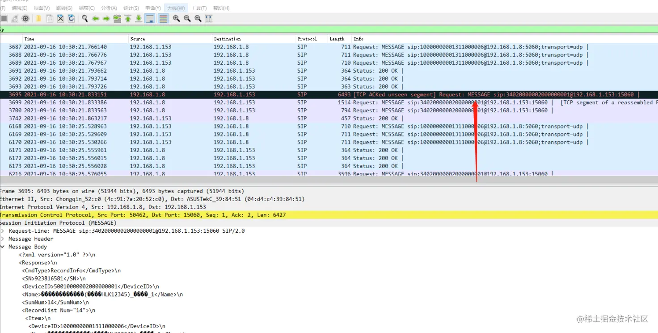This screenshot has width=658, height=333.
Task: Close this capture file
Action: (x=60, y=19)
